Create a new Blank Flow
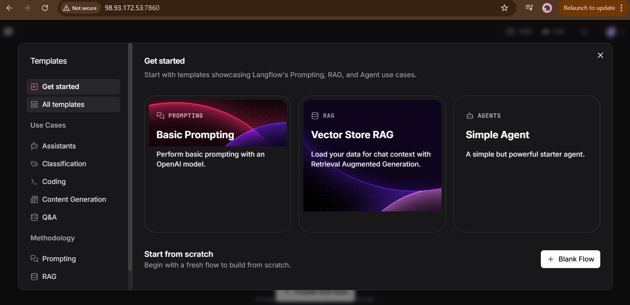This screenshot has width=630, height=305. point(570,259)
